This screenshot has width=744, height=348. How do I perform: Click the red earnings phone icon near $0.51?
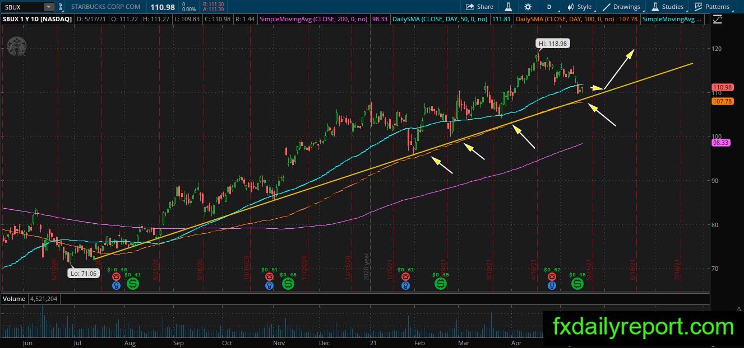click(x=269, y=276)
